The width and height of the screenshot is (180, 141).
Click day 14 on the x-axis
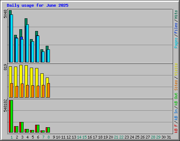coord(79,137)
